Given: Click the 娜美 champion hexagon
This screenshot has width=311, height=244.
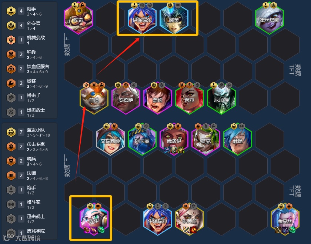Looking at the screenshot, I should (x=174, y=19).
